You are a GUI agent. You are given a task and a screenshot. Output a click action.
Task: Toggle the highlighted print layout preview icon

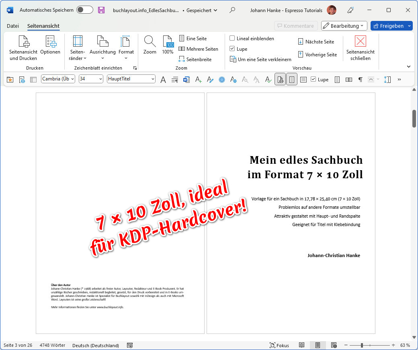coord(280,80)
